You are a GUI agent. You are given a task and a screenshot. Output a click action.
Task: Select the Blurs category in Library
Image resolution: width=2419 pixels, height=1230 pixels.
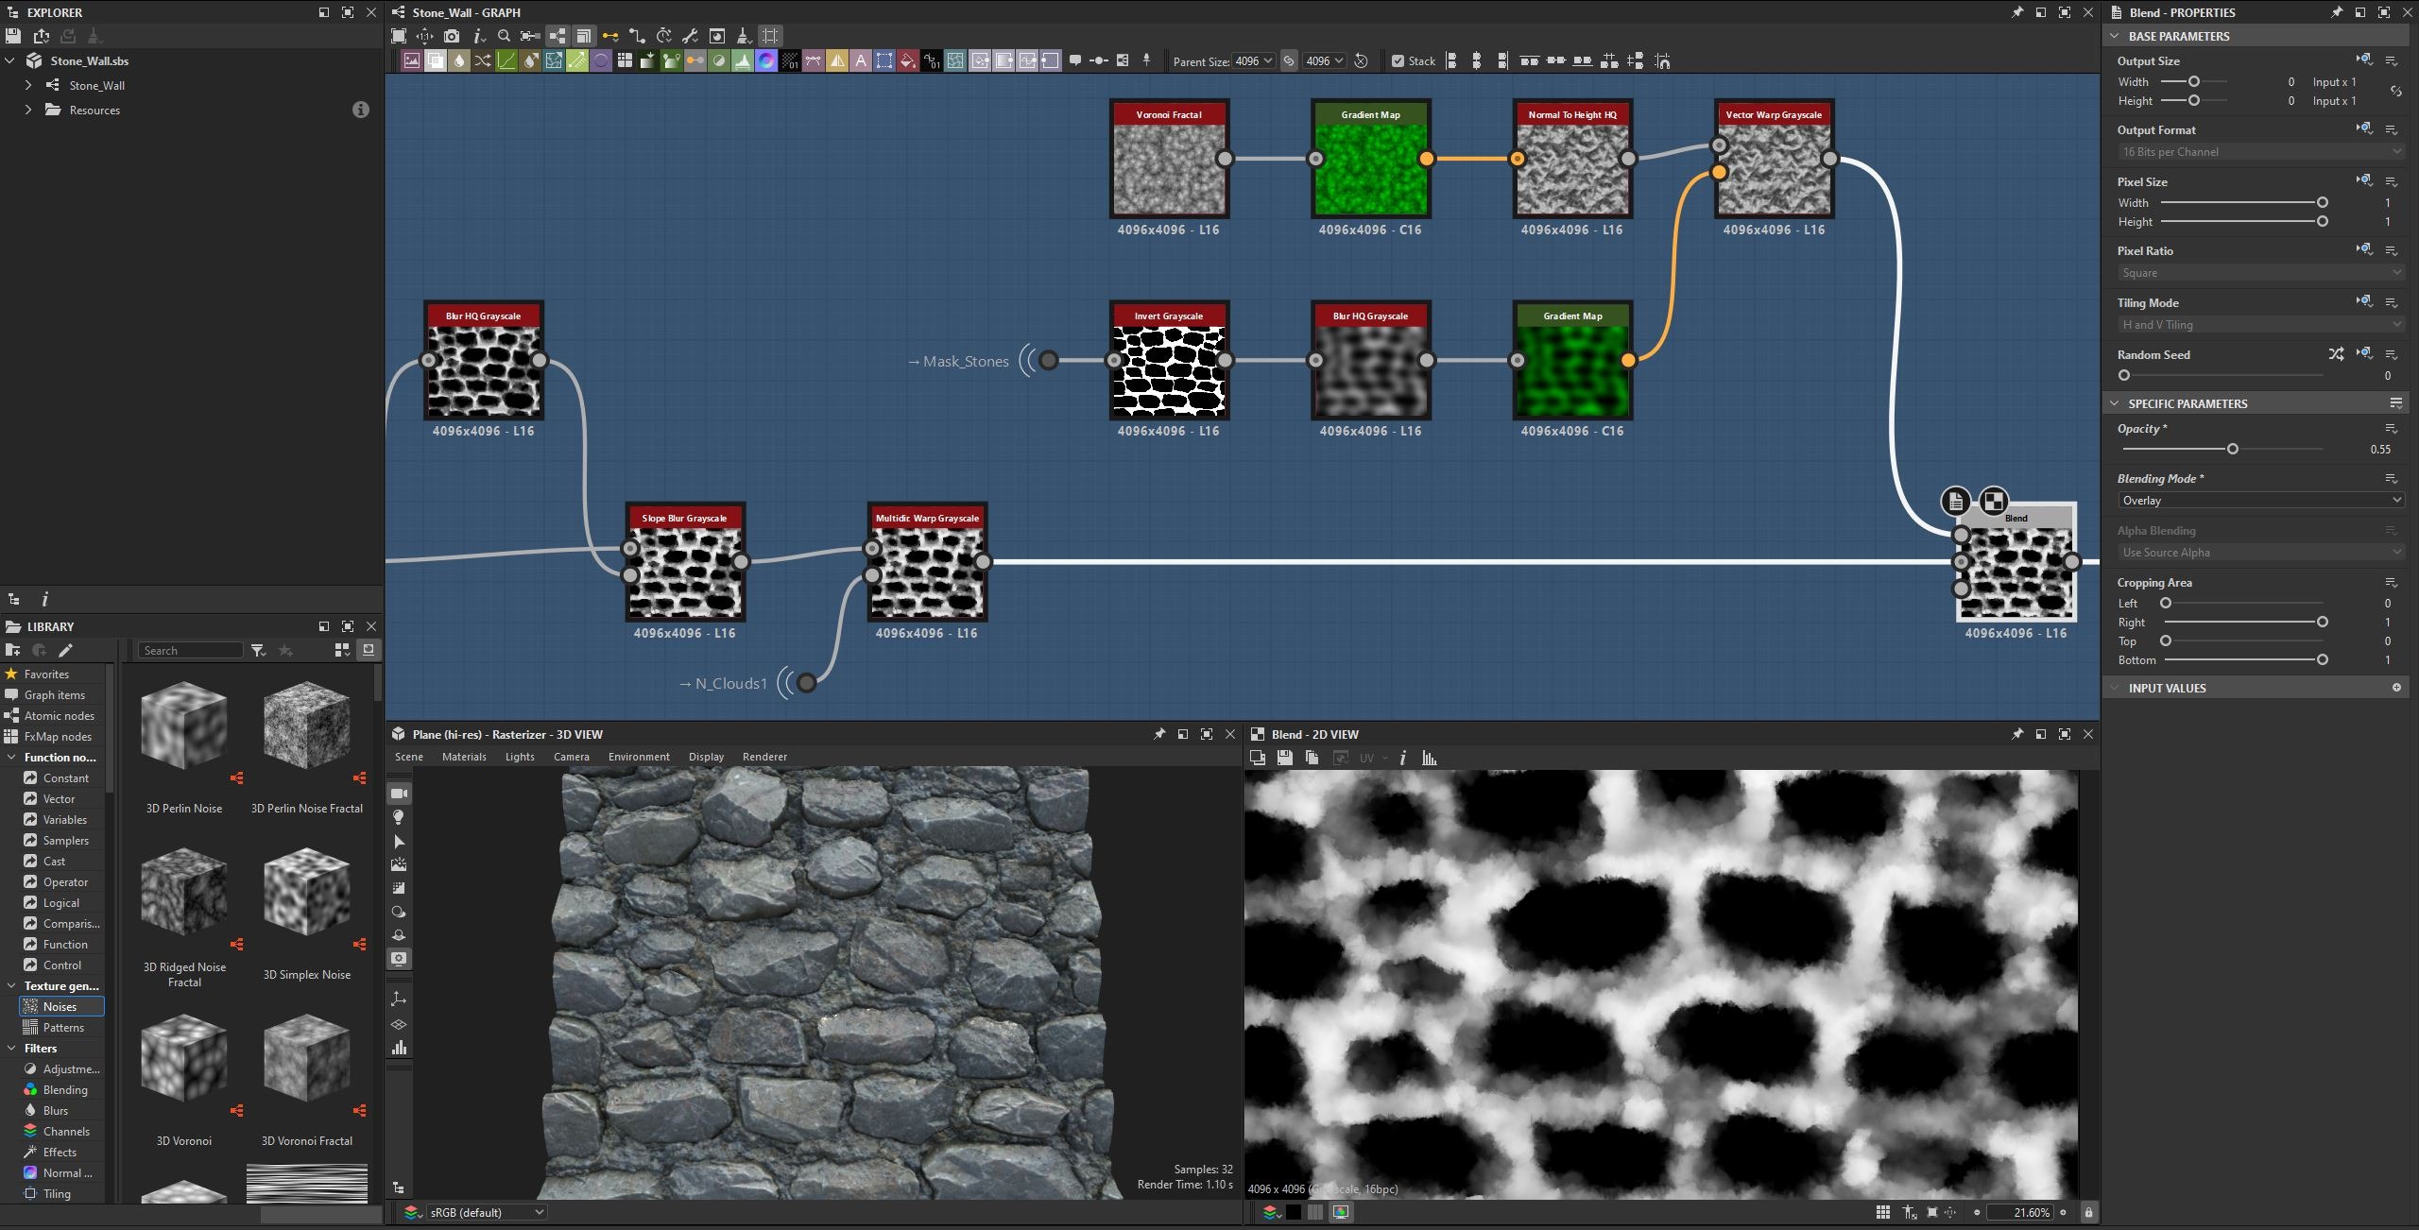(56, 1110)
